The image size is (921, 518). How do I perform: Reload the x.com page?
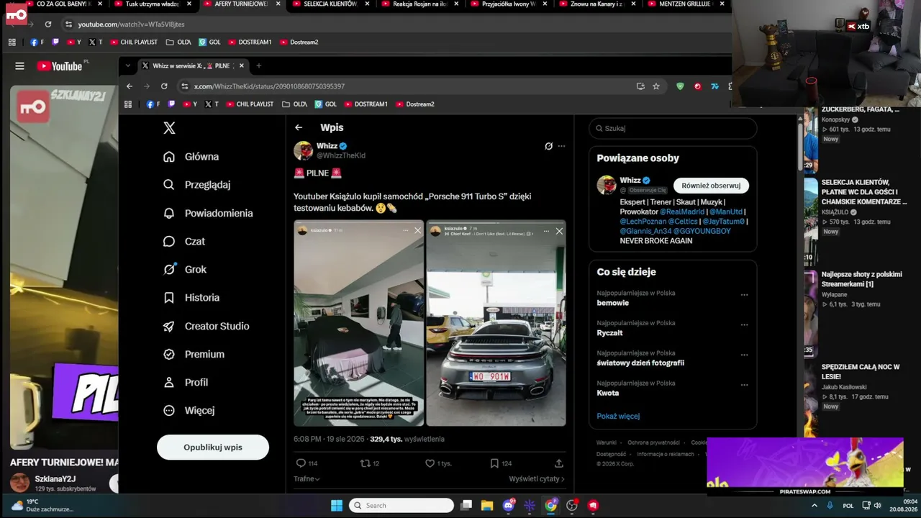164,86
